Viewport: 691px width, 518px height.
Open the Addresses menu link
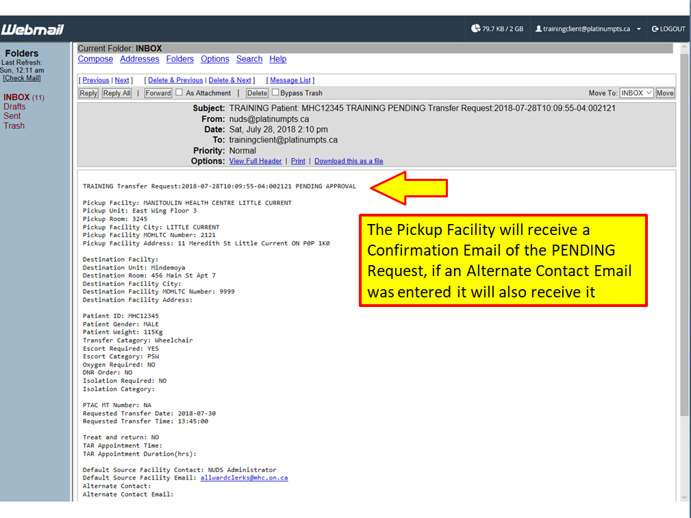(x=139, y=59)
